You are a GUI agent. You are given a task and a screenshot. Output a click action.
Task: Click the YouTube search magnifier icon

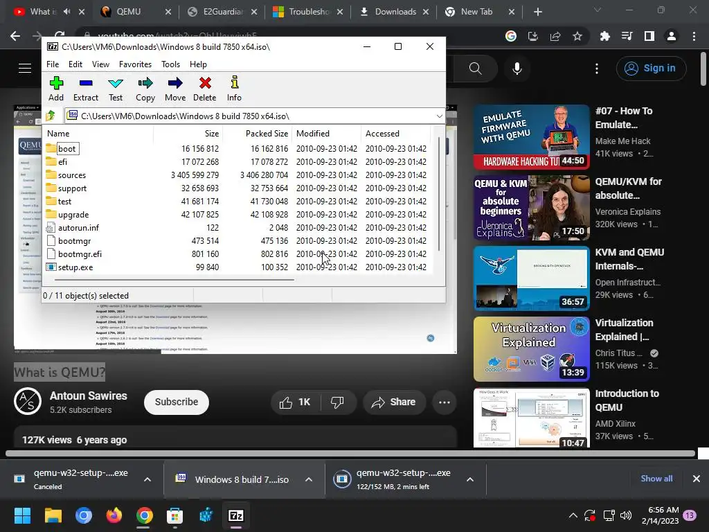(475, 69)
